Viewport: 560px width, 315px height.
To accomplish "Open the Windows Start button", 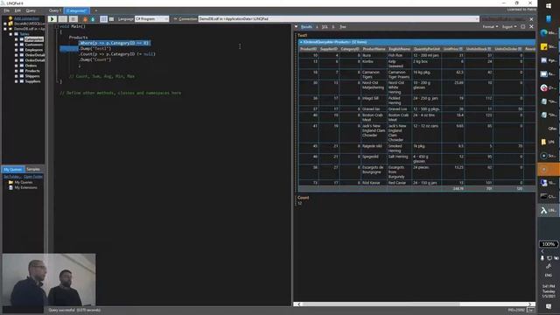I will (549, 6).
